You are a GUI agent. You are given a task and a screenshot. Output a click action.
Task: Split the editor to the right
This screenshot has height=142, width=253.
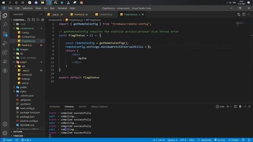pos(244,15)
